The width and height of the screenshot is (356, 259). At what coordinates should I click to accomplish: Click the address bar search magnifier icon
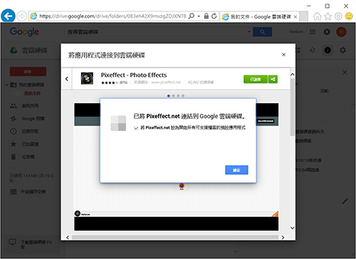[192, 16]
